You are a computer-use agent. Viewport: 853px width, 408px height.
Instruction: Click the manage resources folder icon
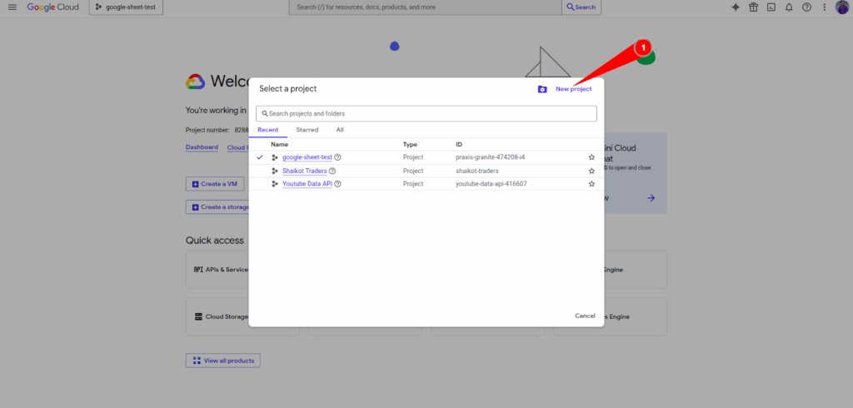click(542, 89)
